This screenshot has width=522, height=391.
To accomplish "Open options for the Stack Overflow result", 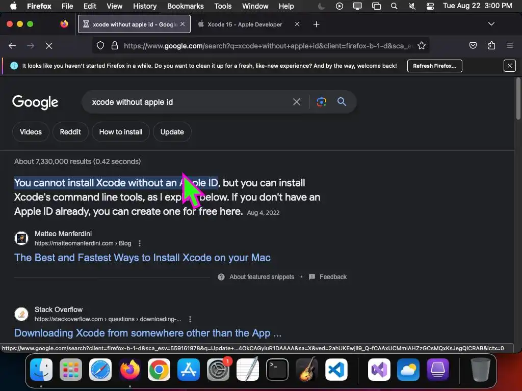I will 190,319.
